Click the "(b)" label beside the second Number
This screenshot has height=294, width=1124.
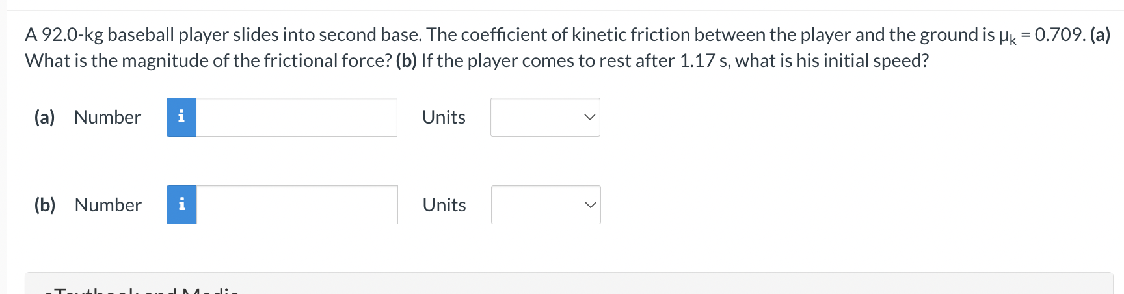pos(45,205)
